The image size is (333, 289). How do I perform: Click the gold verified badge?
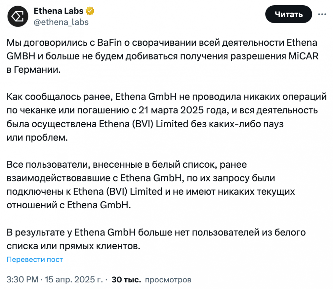(90, 11)
